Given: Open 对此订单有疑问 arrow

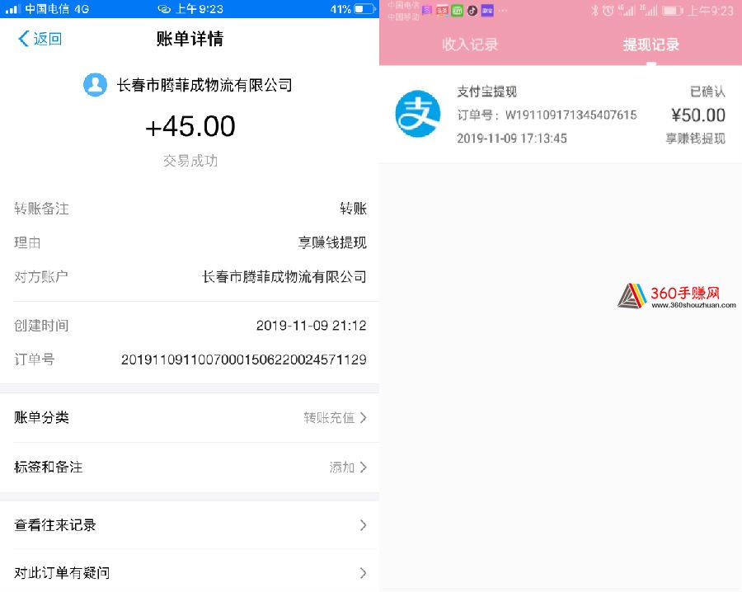Looking at the screenshot, I should pyautogui.click(x=363, y=573).
